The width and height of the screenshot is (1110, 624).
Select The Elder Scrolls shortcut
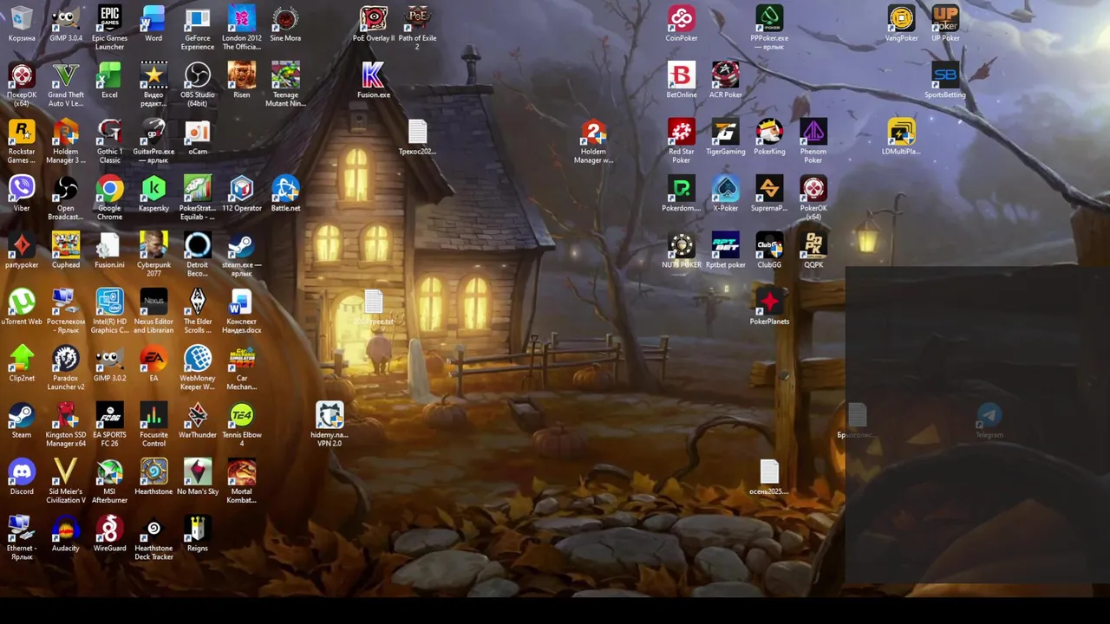[198, 312]
